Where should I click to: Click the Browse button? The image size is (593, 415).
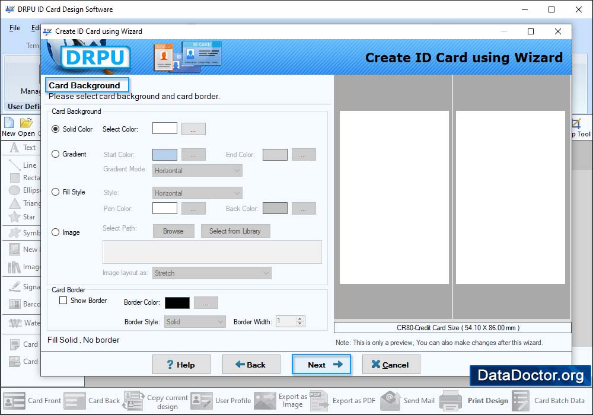click(174, 231)
